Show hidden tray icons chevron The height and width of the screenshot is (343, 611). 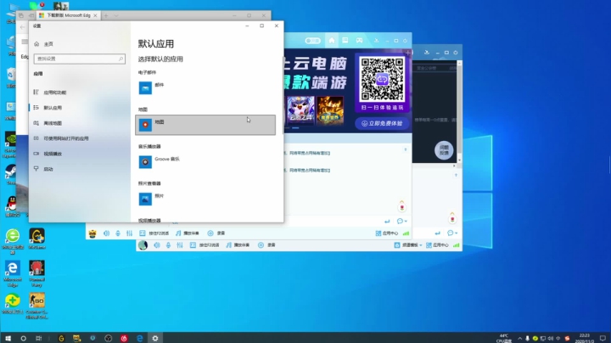(x=519, y=338)
